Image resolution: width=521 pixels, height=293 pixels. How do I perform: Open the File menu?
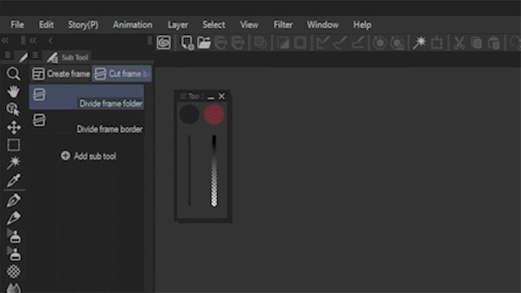(17, 25)
